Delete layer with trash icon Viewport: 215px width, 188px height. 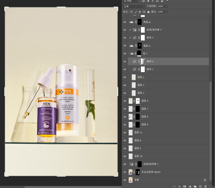205,186
